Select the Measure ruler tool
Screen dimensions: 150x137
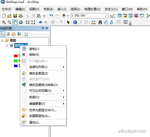click(93, 22)
